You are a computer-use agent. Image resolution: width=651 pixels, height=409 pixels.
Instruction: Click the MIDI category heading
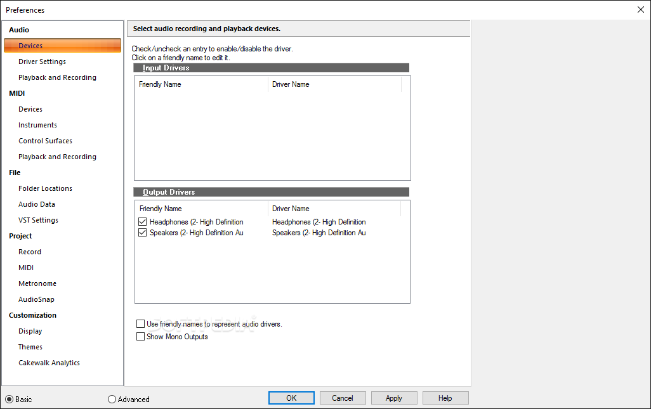(17, 93)
